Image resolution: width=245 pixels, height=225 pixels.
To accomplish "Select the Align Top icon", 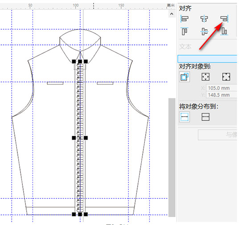I will [184, 31].
